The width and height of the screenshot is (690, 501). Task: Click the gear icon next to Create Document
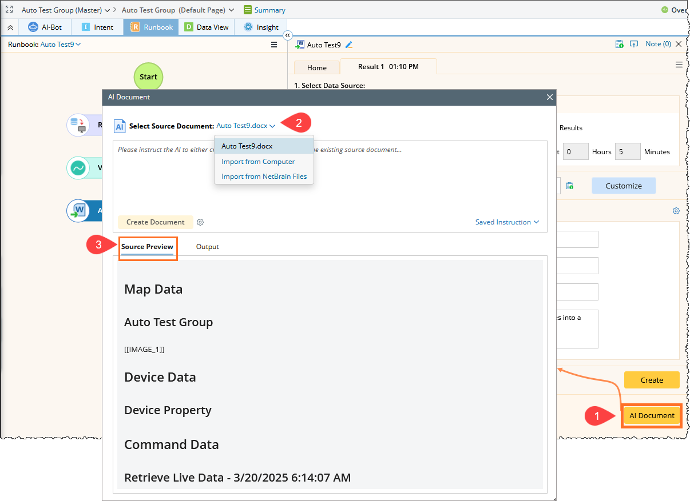pos(200,222)
